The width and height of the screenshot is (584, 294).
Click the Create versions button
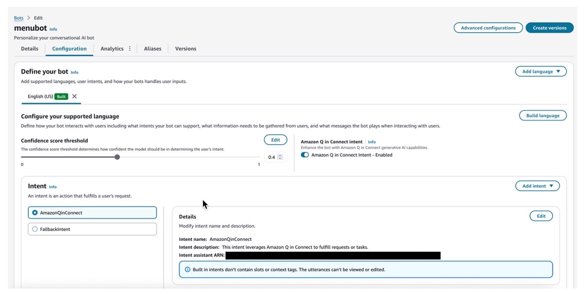click(x=549, y=28)
